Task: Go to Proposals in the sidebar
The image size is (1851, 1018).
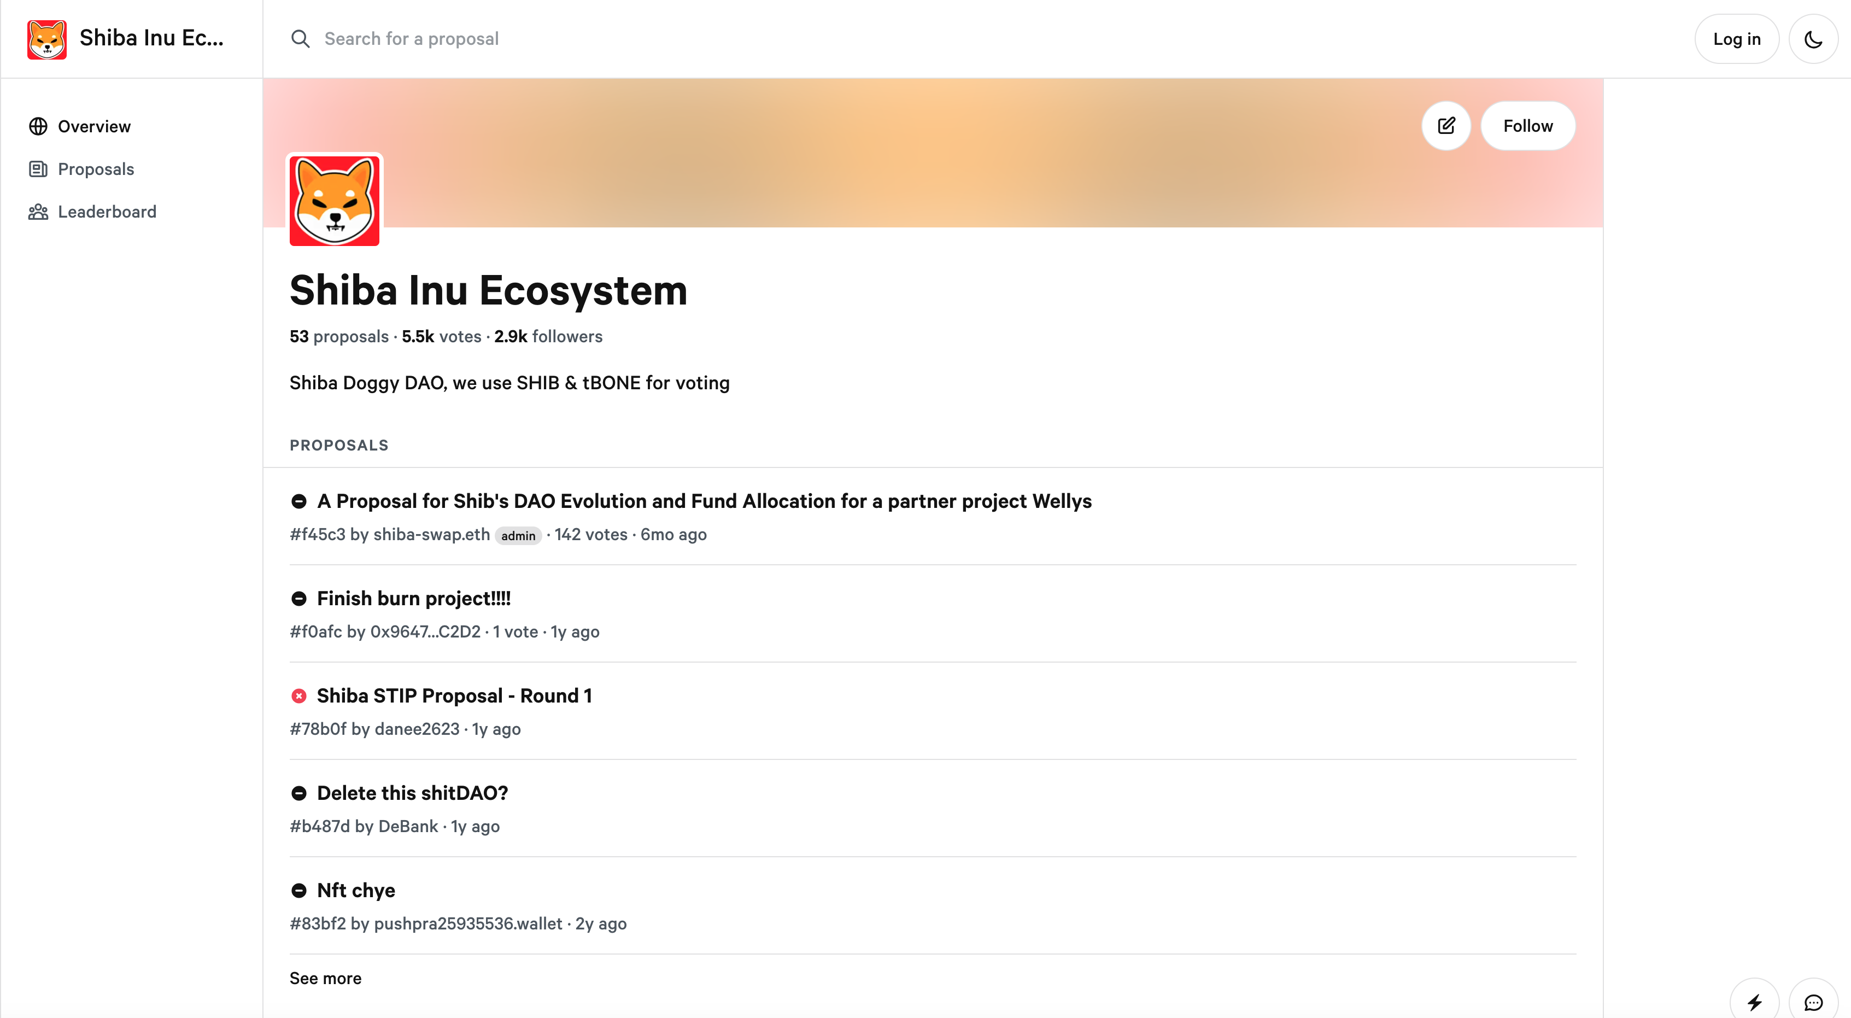Action: pyautogui.click(x=96, y=169)
